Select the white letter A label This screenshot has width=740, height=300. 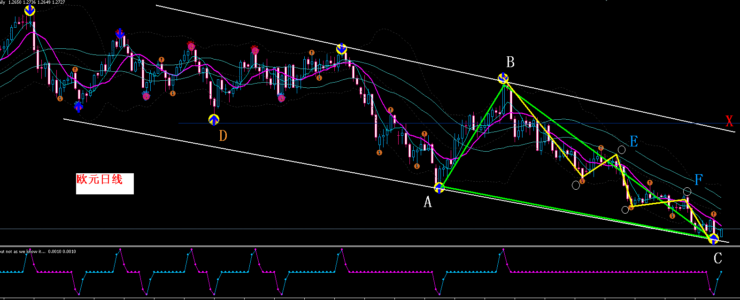(x=427, y=202)
